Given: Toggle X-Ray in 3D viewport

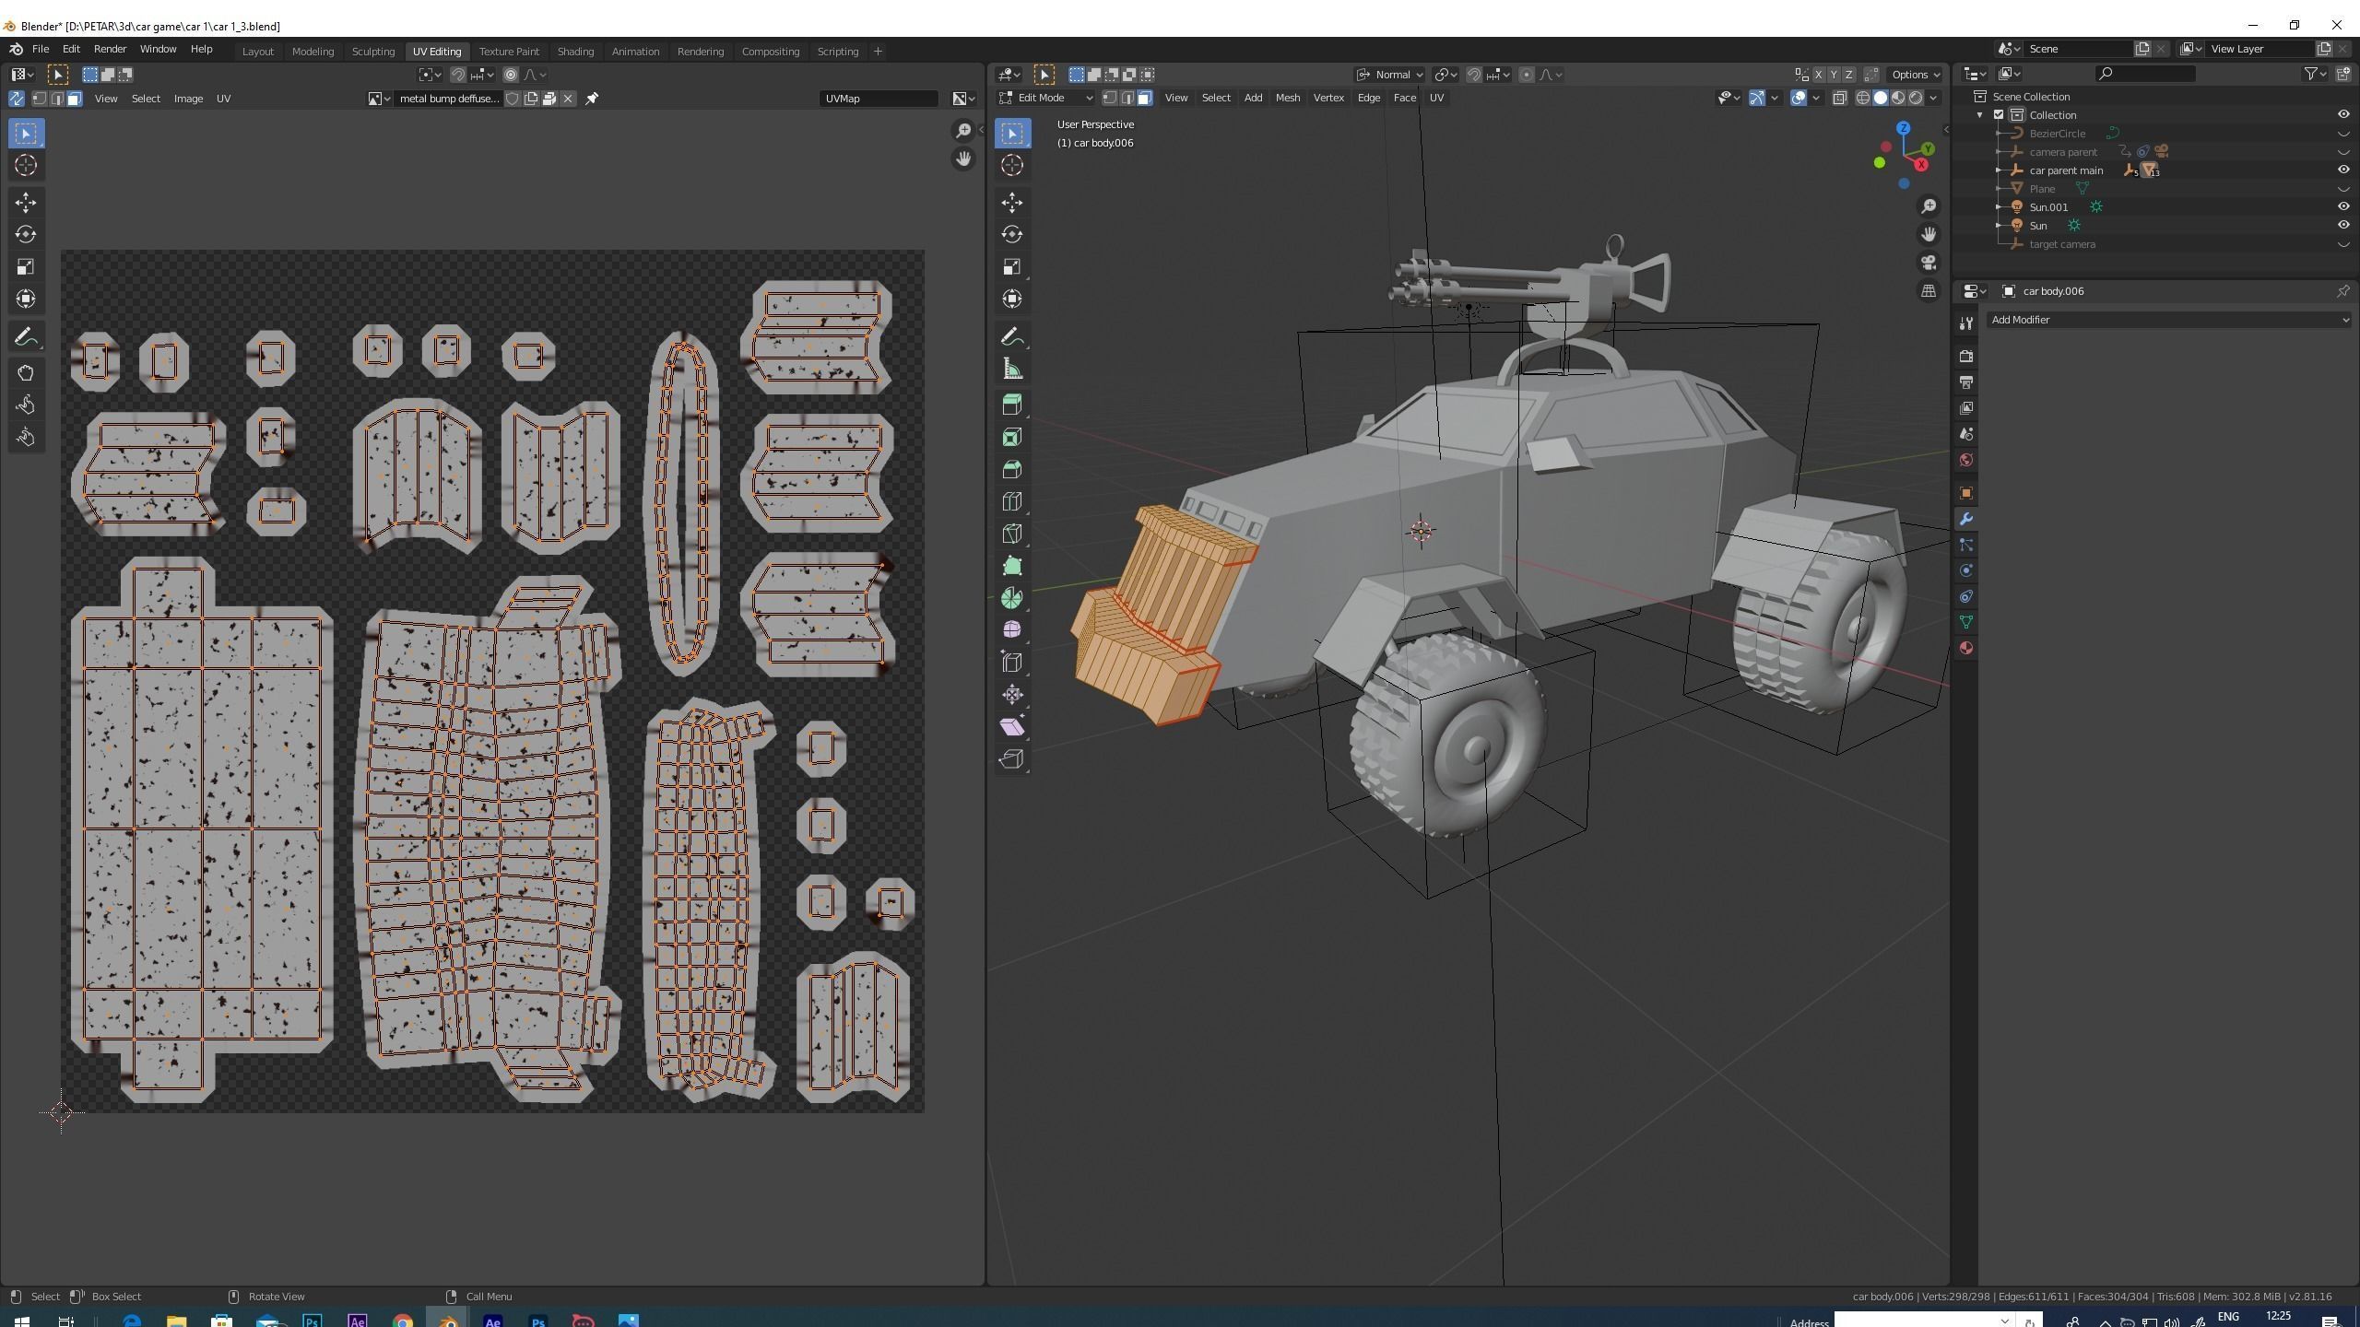Looking at the screenshot, I should [x=1839, y=98].
